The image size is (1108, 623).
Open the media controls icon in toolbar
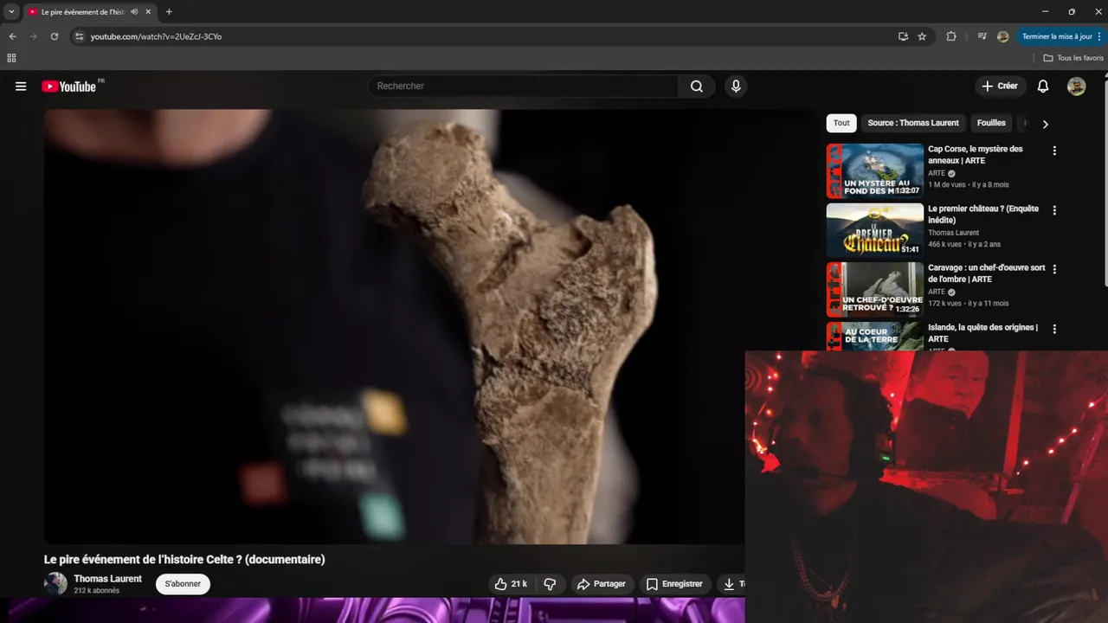click(x=982, y=36)
